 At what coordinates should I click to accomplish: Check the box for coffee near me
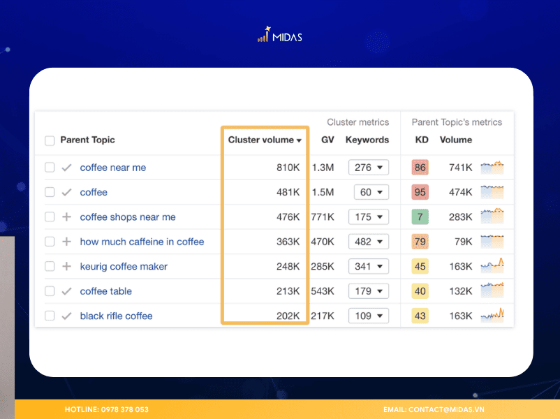tap(50, 167)
